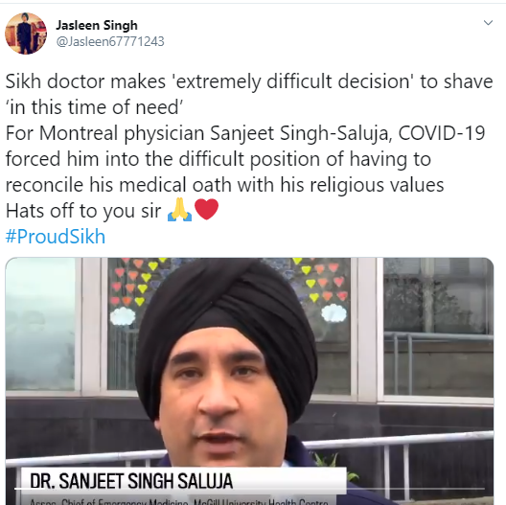Expand the tweet options chevron
This screenshot has height=505, width=506.
(488, 23)
